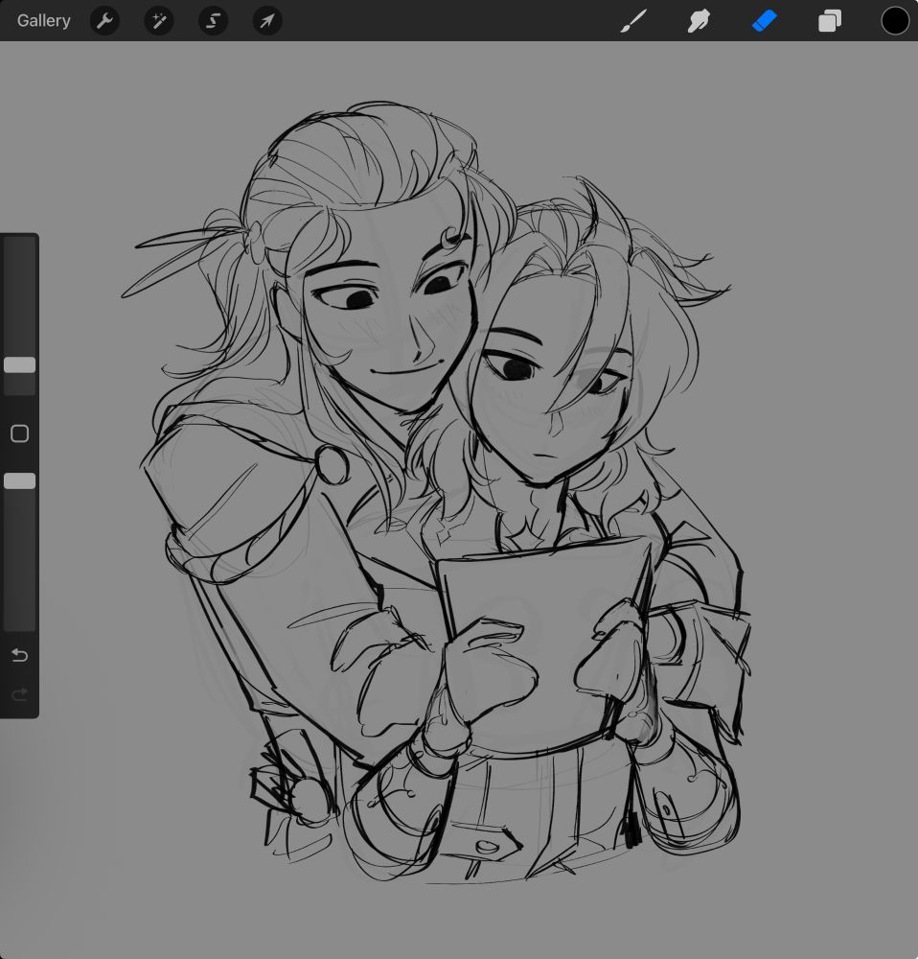Click the brush size slider handle
The image size is (918, 959).
click(x=19, y=365)
